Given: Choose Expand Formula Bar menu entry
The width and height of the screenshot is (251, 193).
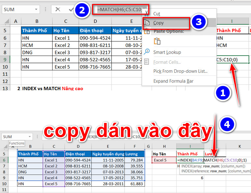Looking at the screenshot, I should coord(173,81).
